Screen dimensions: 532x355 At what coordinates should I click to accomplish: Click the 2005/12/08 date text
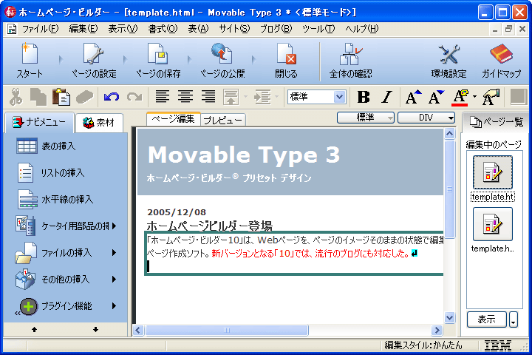177,212
